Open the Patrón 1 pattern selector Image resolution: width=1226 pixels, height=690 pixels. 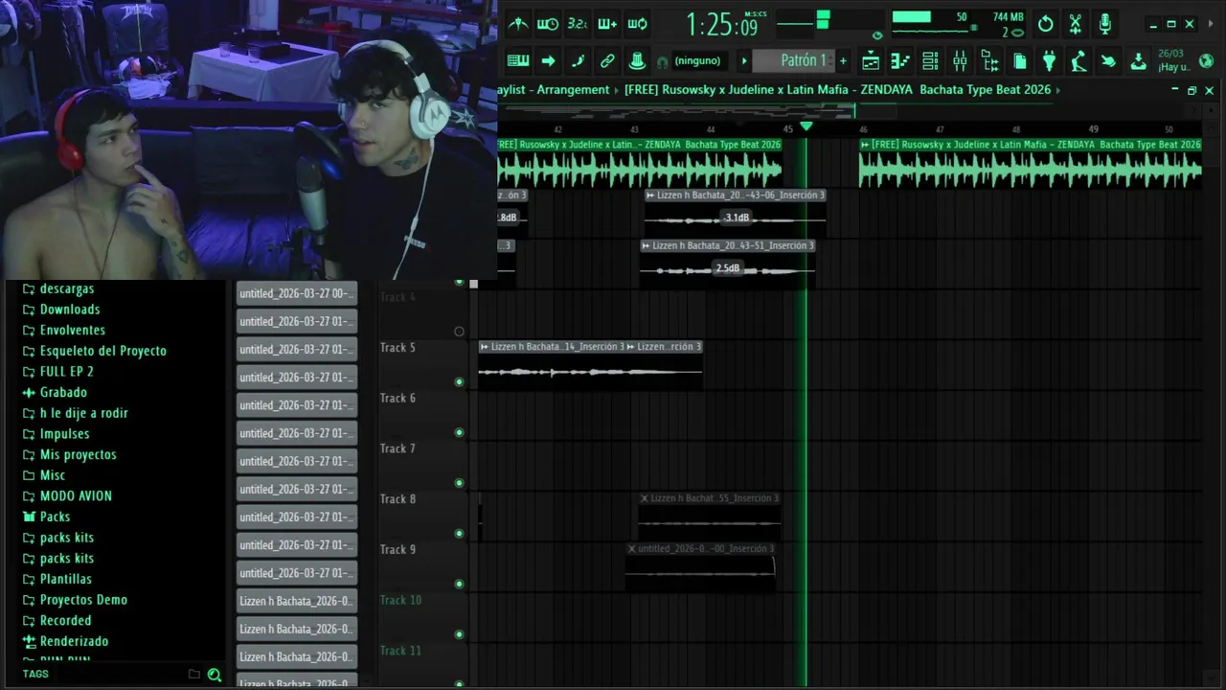(x=794, y=60)
